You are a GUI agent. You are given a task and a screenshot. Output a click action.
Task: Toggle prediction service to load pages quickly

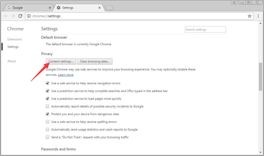coord(48,99)
